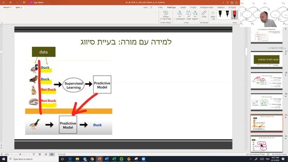Viewport: 288px width, 162px height.
Task: Open Chrome from taskbar
Action: 92,159
